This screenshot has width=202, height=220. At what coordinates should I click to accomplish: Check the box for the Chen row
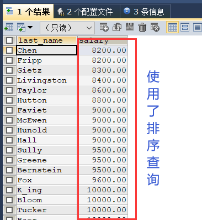9,50
